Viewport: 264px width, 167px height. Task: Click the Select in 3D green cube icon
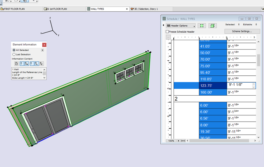coord(212,26)
